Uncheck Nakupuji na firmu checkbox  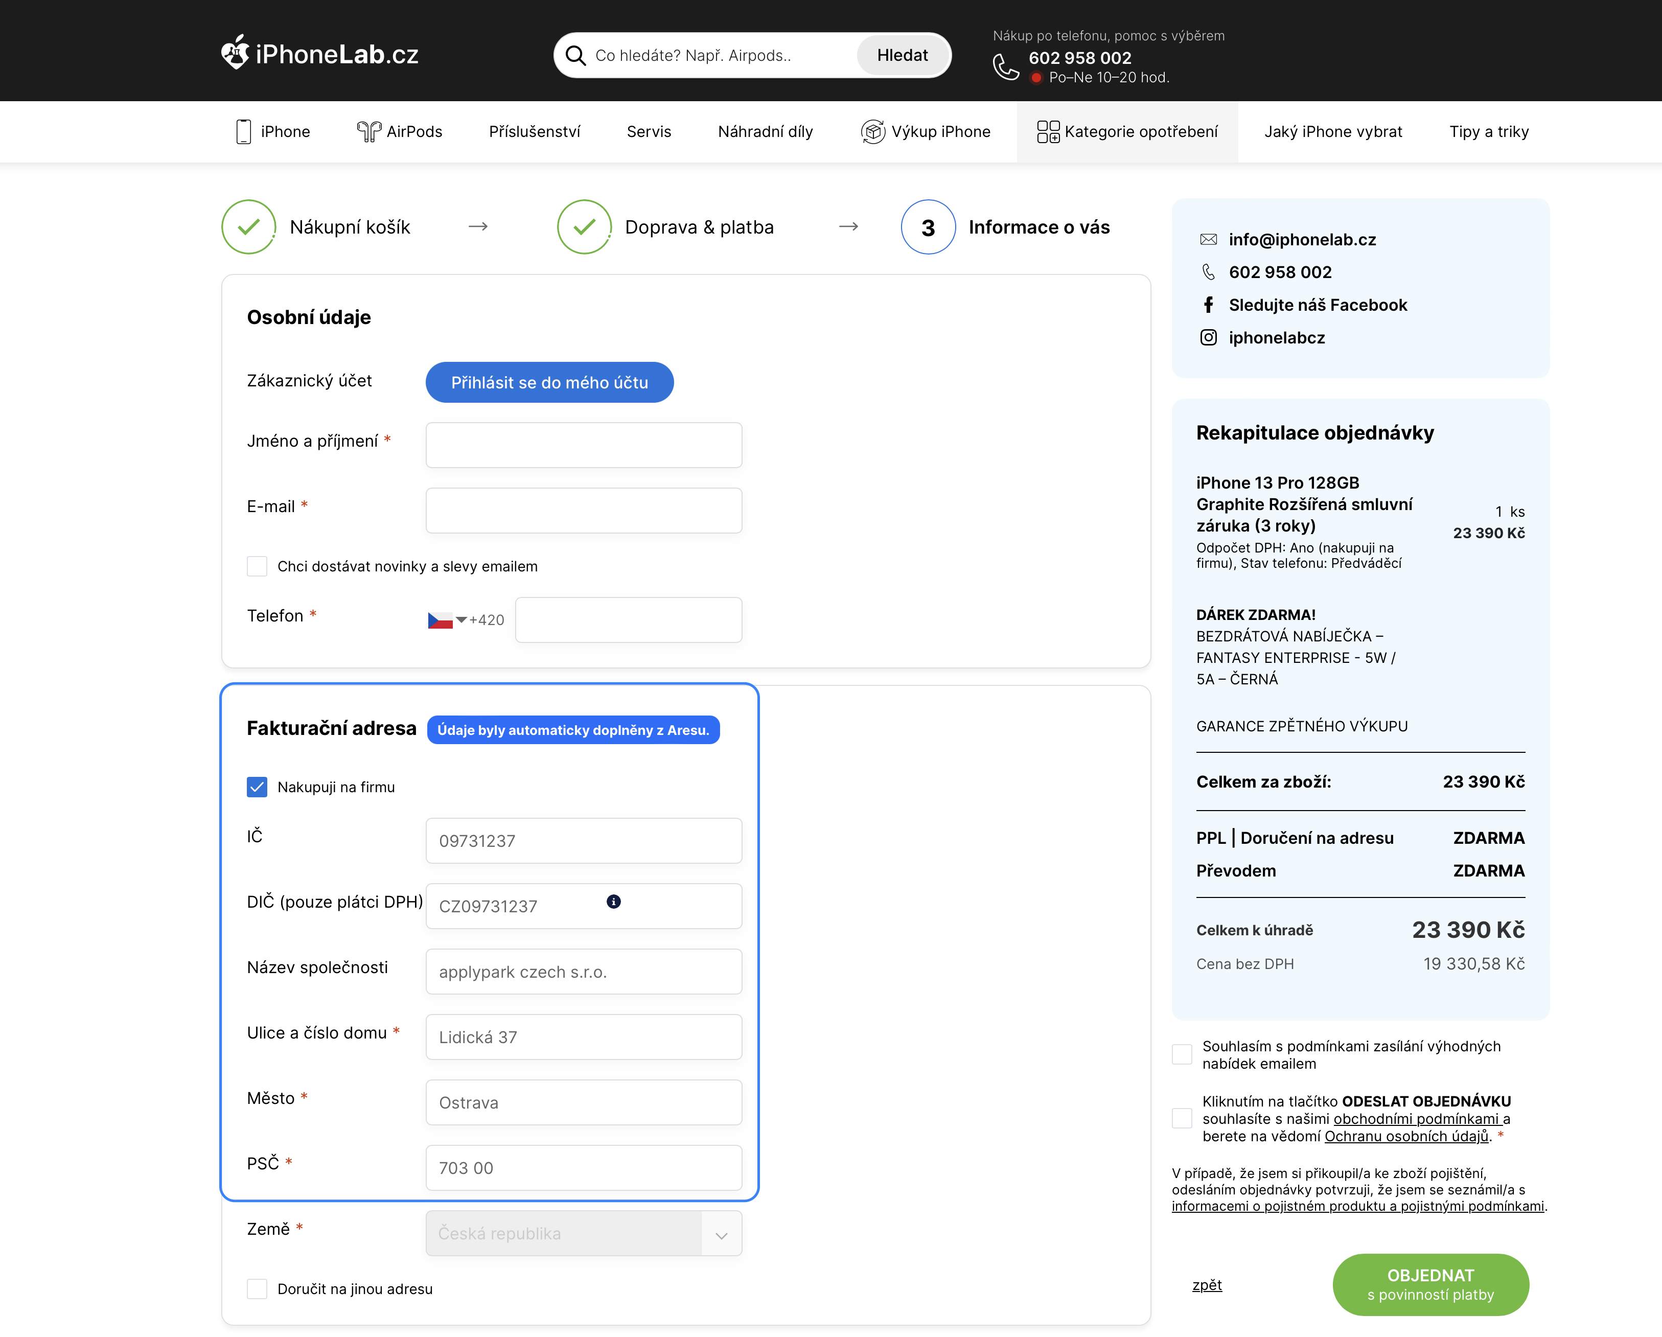coord(257,787)
